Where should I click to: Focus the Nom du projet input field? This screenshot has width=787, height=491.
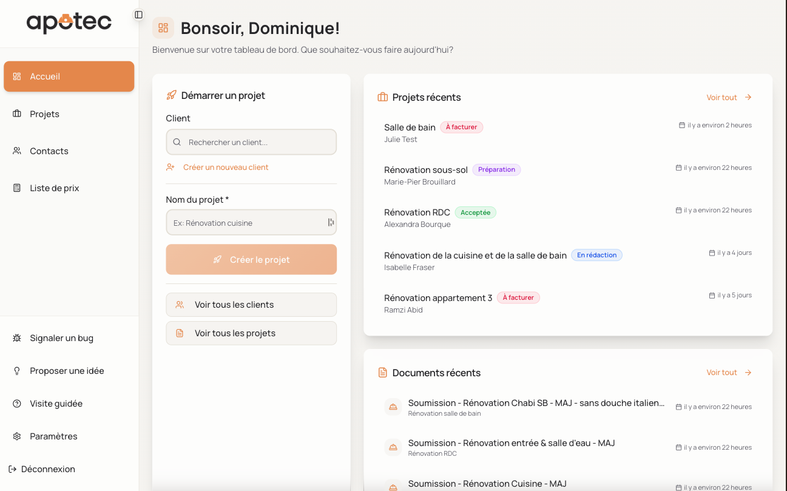click(x=251, y=223)
